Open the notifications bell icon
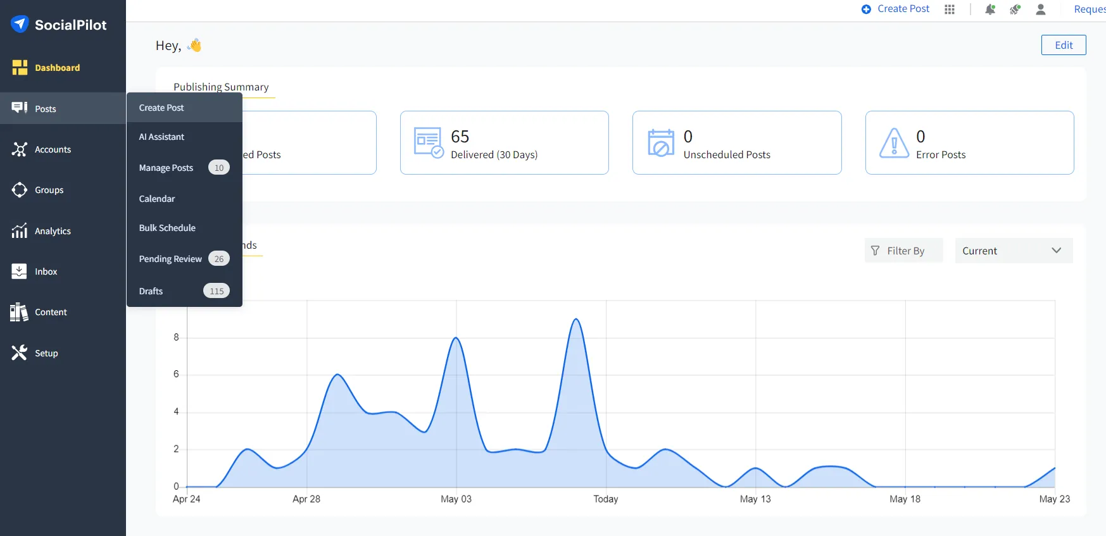 [990, 9]
